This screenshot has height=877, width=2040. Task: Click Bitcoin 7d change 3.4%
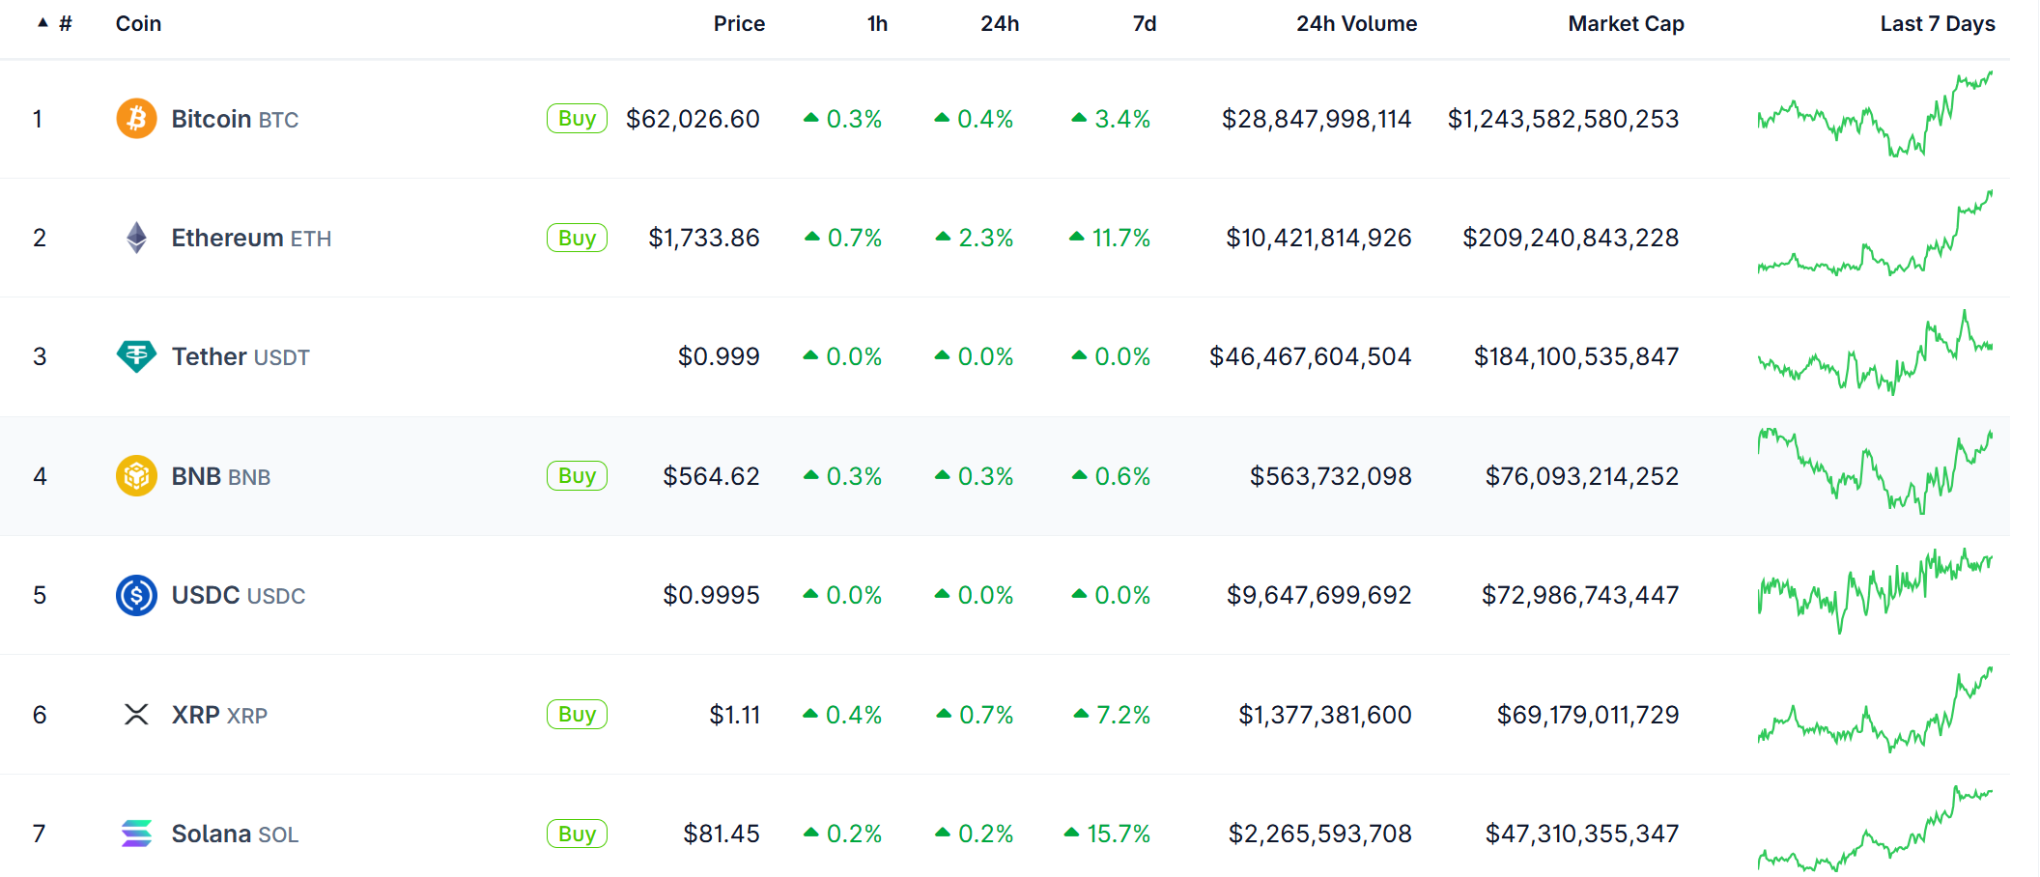click(1112, 119)
